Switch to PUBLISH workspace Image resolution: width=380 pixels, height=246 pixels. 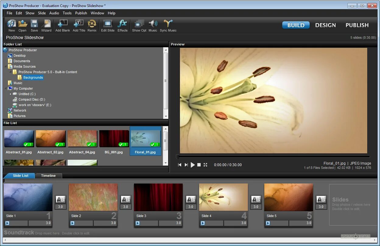(x=357, y=25)
